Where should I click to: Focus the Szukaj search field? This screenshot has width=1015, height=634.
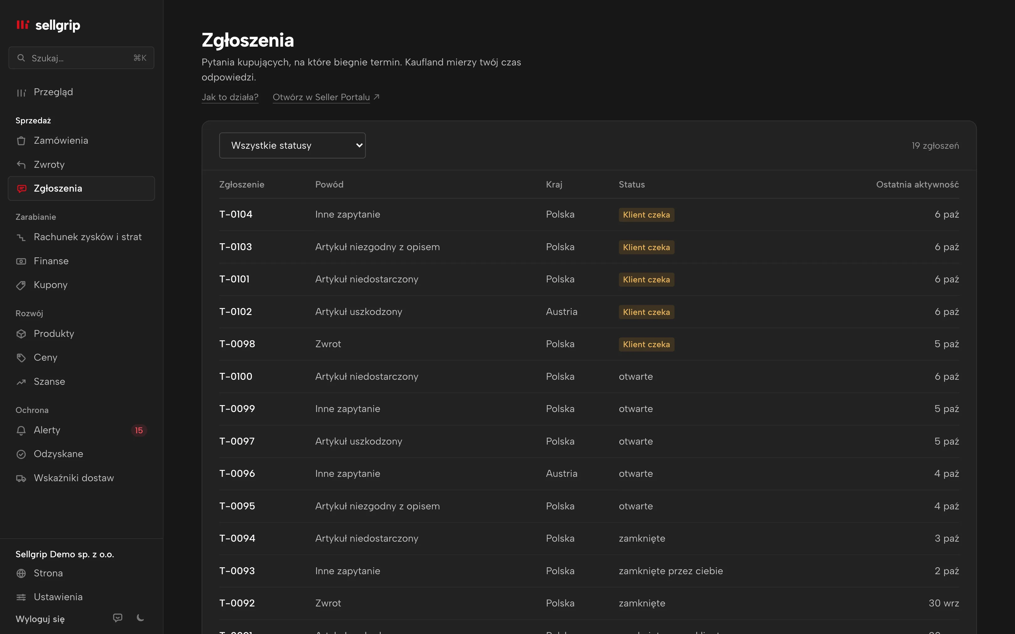[x=81, y=58]
